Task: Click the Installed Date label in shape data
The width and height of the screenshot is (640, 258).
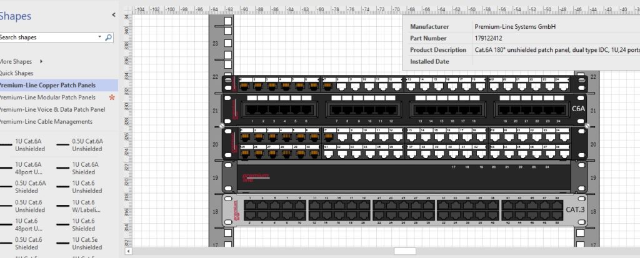Action: (429, 62)
